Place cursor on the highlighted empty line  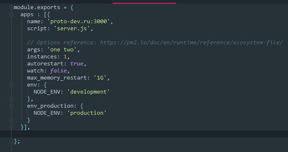tap(144, 134)
